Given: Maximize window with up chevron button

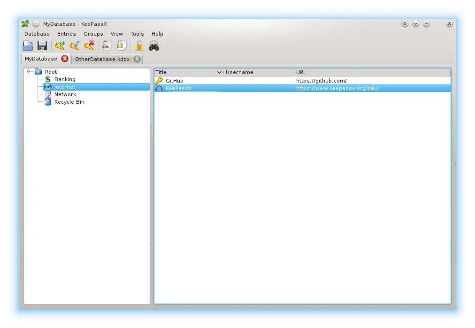Looking at the screenshot, I should point(427,23).
